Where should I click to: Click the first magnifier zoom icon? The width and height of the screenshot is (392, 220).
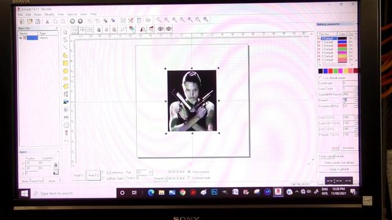point(159,20)
